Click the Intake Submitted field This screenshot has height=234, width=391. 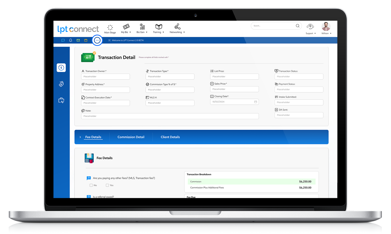click(299, 102)
